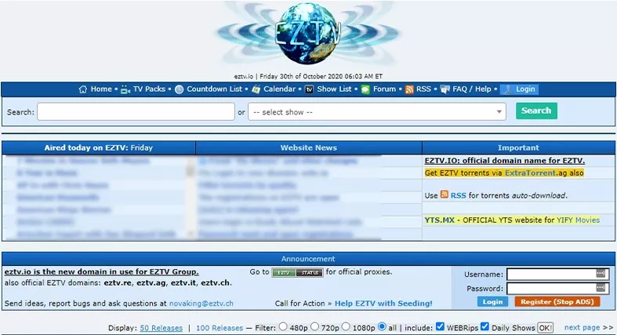Click the Password field key icon
617x335 pixels.
(x=601, y=288)
